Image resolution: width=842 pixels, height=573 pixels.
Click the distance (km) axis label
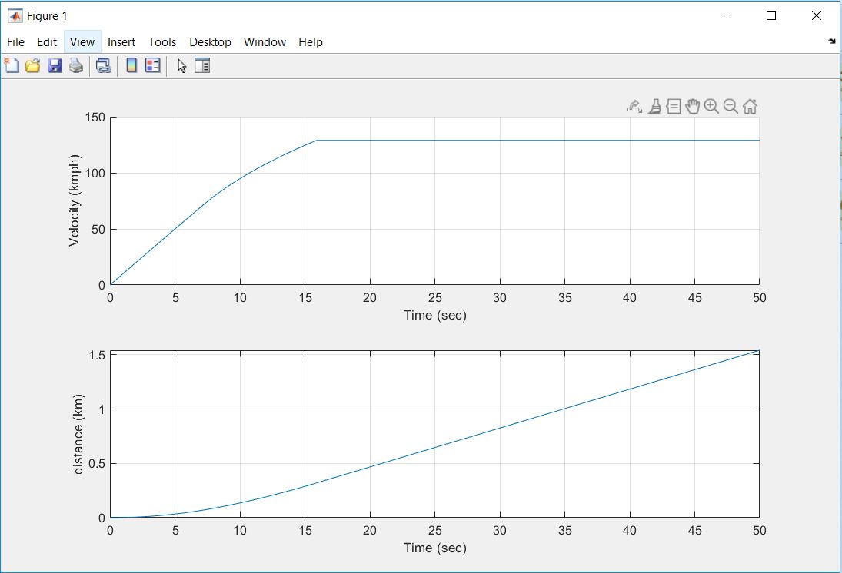coord(78,434)
